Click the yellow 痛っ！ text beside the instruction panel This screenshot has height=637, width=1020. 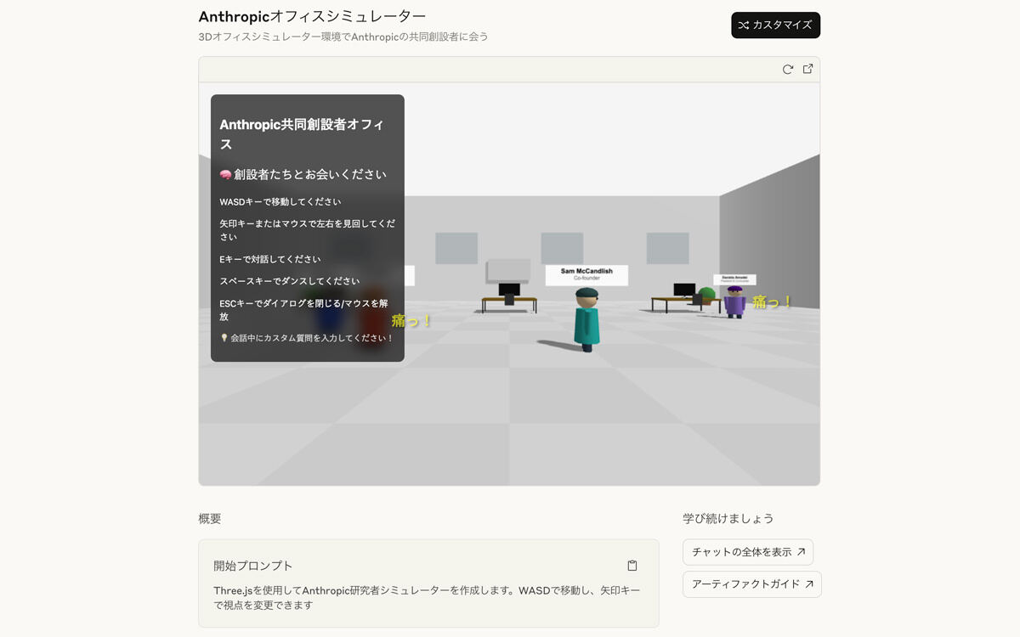[x=412, y=321]
